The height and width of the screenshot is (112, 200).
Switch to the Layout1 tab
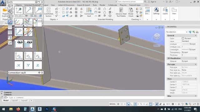[15, 100]
